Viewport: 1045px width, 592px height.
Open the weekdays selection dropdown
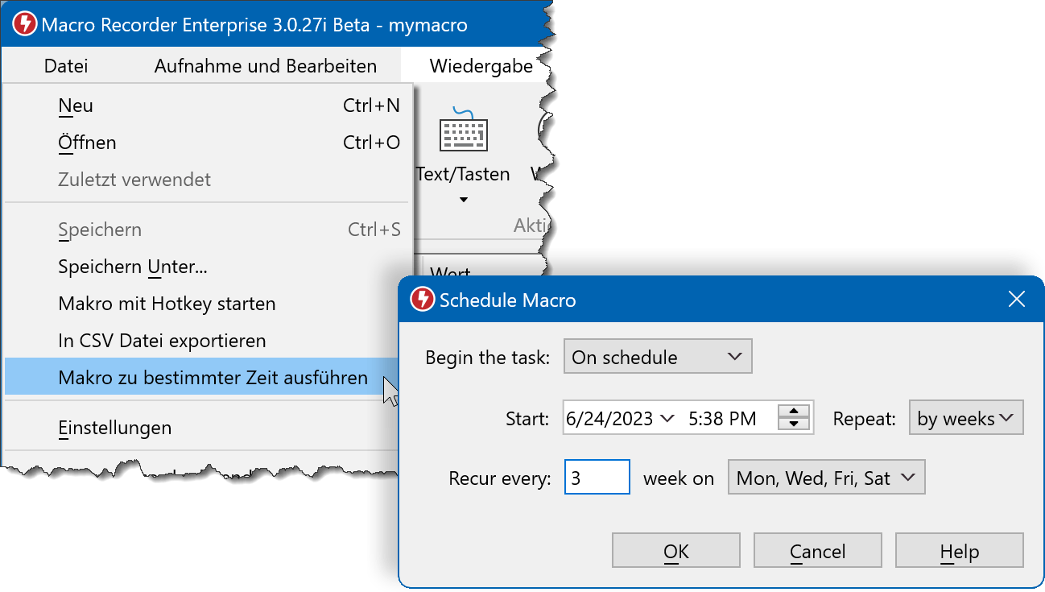[x=826, y=478]
